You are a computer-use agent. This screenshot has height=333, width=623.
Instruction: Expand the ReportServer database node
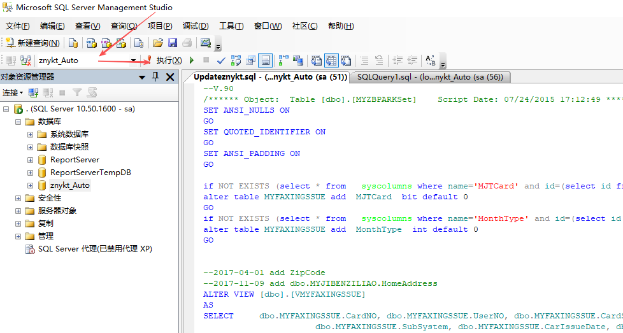pos(30,160)
